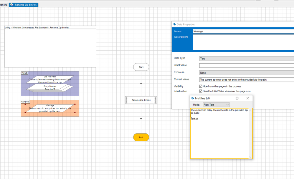Open the Exposure dropdown
Image resolution: width=294 pixels, height=179 pixels.
pyautogui.click(x=246, y=73)
